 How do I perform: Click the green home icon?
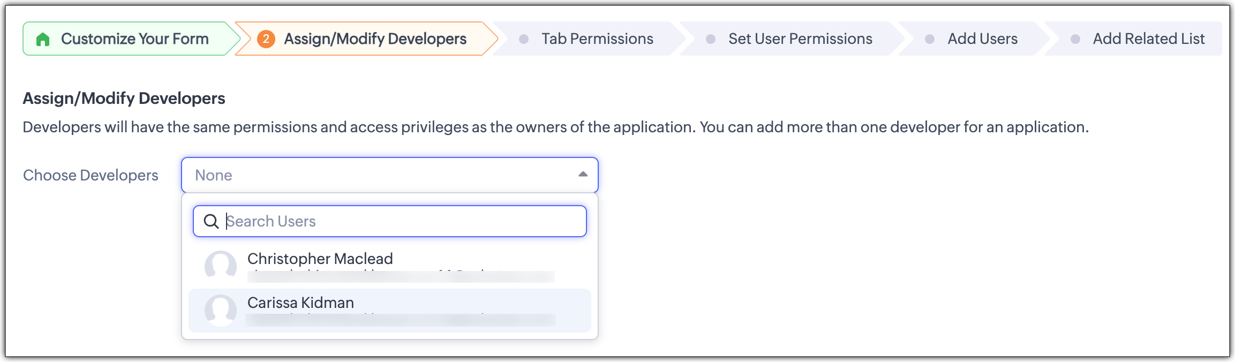43,39
